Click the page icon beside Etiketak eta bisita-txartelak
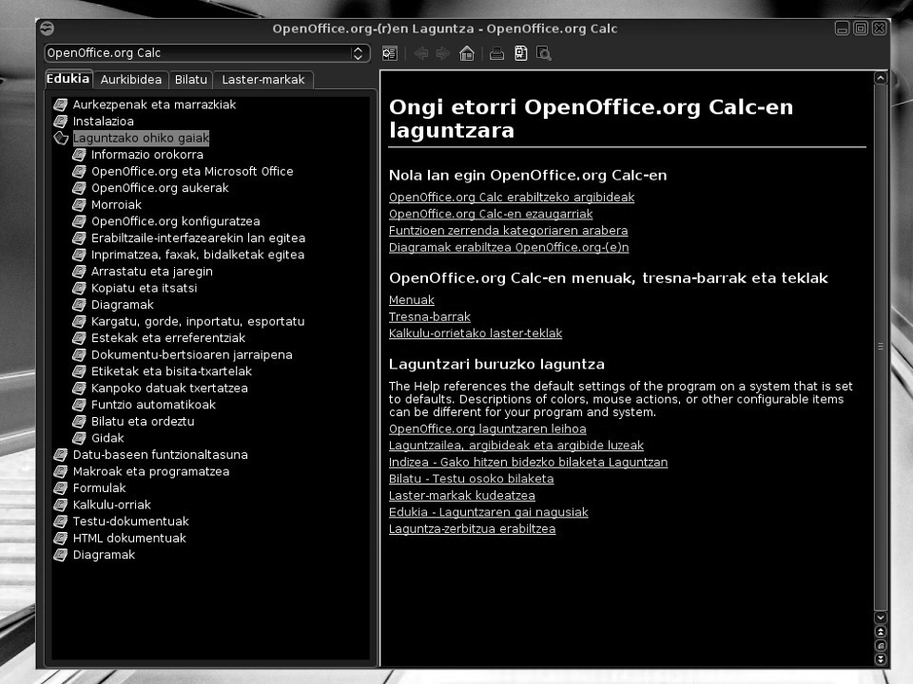This screenshot has height=684, width=913. point(79,371)
